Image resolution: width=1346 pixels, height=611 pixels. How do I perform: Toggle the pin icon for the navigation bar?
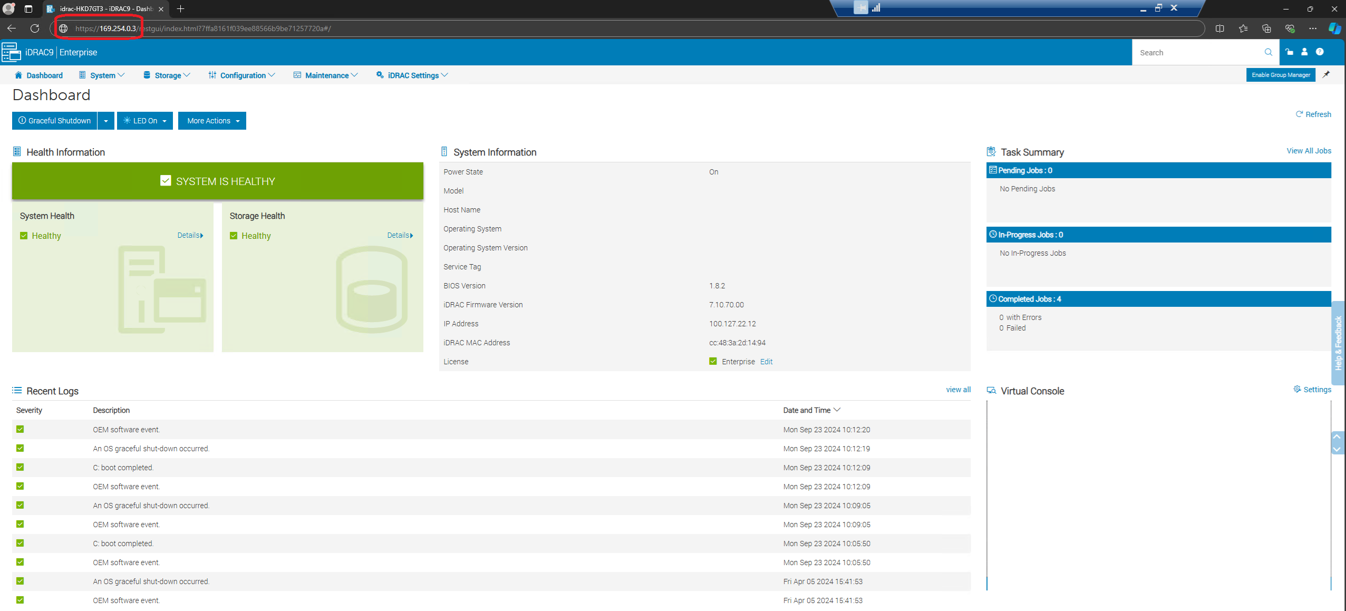1326,74
